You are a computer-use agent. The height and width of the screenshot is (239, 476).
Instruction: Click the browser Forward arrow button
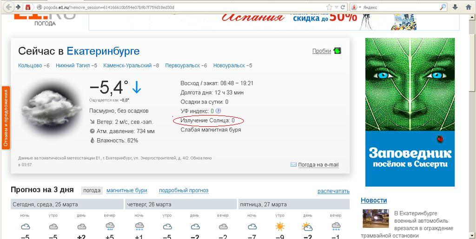tap(18, 7)
